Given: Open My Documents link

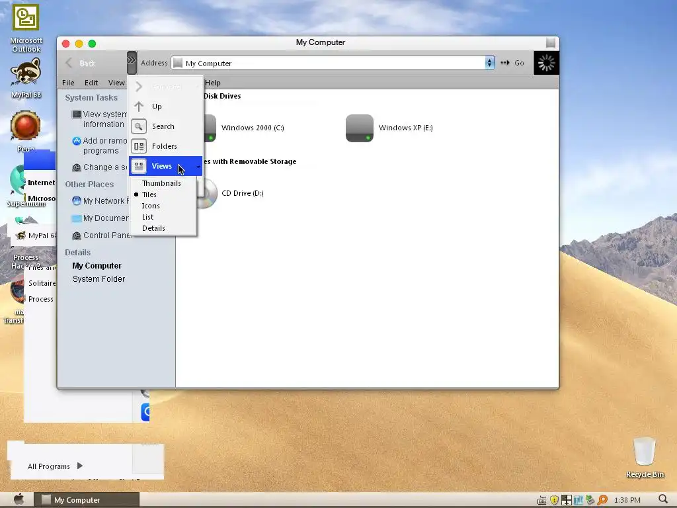Looking at the screenshot, I should click(x=106, y=218).
